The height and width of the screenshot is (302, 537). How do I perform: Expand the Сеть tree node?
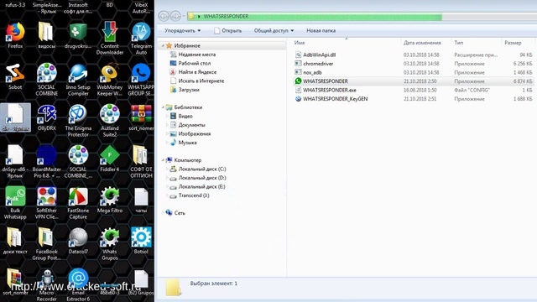(x=163, y=212)
